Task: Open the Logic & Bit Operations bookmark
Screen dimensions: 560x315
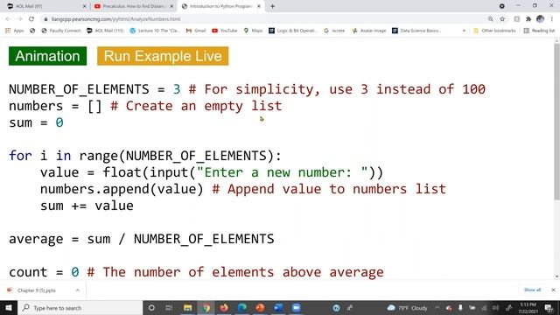Action: click(292, 31)
